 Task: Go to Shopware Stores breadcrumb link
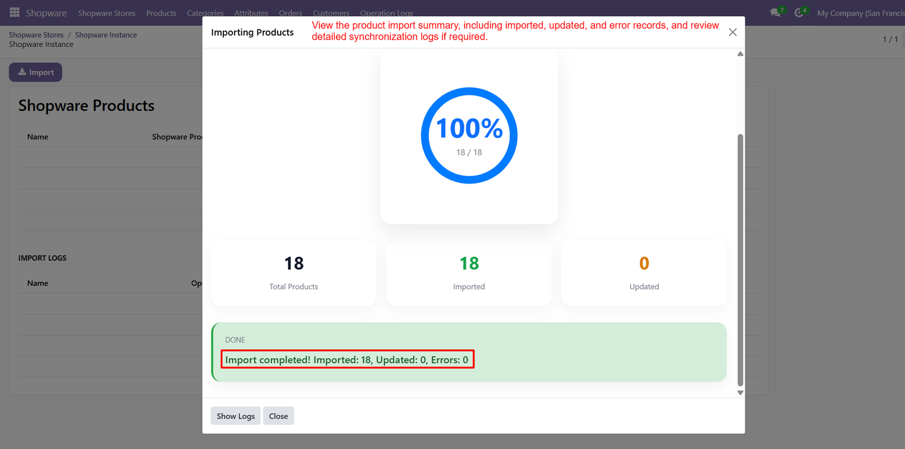click(x=36, y=35)
